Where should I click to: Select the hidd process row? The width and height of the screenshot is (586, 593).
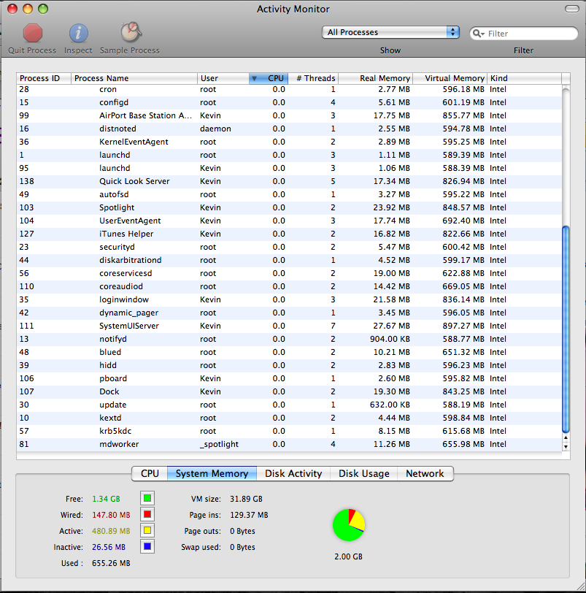point(290,365)
